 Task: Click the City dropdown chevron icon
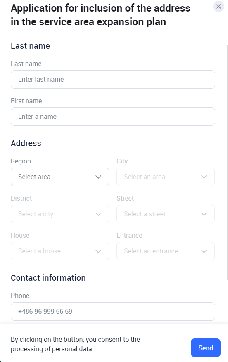pyautogui.click(x=204, y=177)
